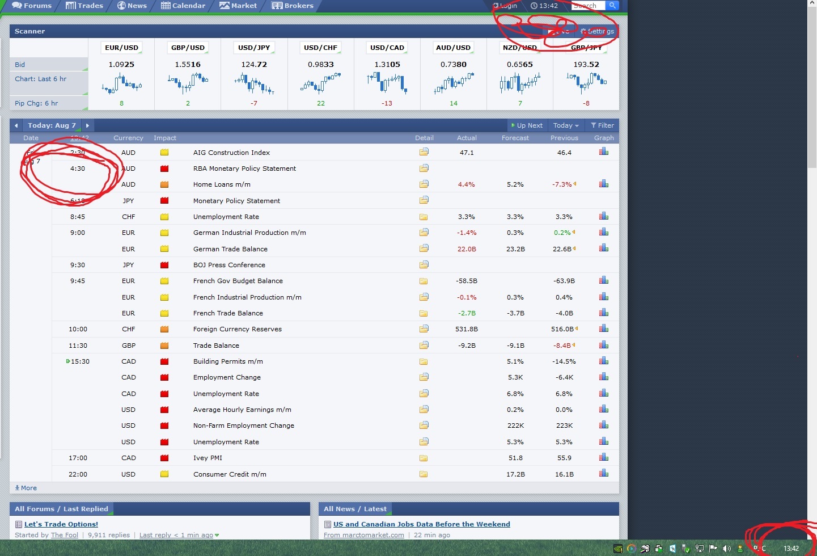The height and width of the screenshot is (556, 817).
Task: Open NVIDIA tray icon in taskbar
Action: [618, 549]
